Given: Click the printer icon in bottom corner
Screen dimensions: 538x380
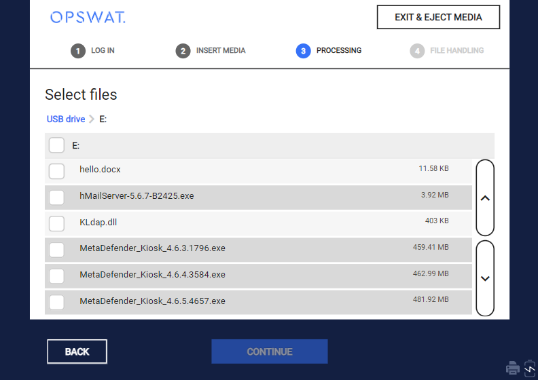Looking at the screenshot, I should 513,368.
